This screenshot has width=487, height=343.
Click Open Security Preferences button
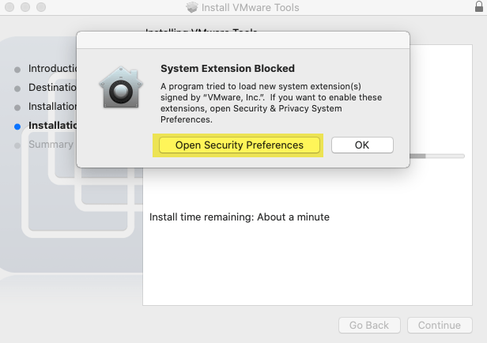coord(239,145)
